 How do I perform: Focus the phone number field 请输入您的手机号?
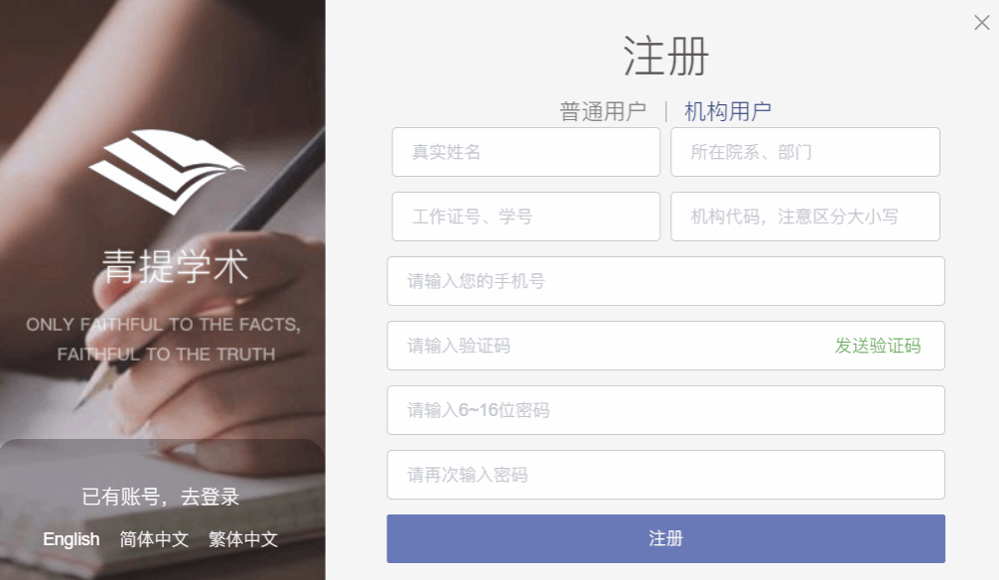(665, 281)
